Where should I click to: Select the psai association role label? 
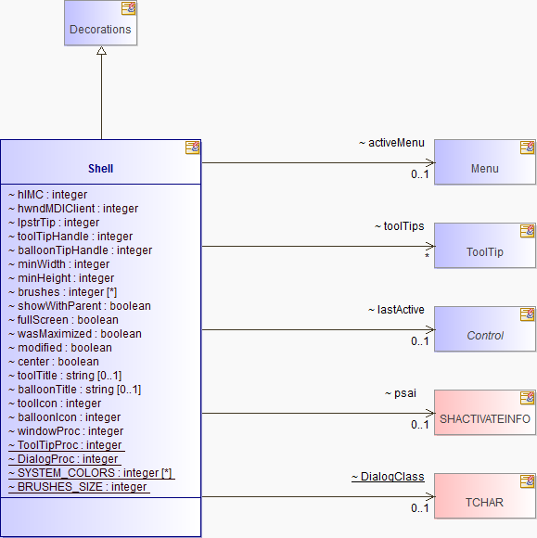tap(401, 393)
